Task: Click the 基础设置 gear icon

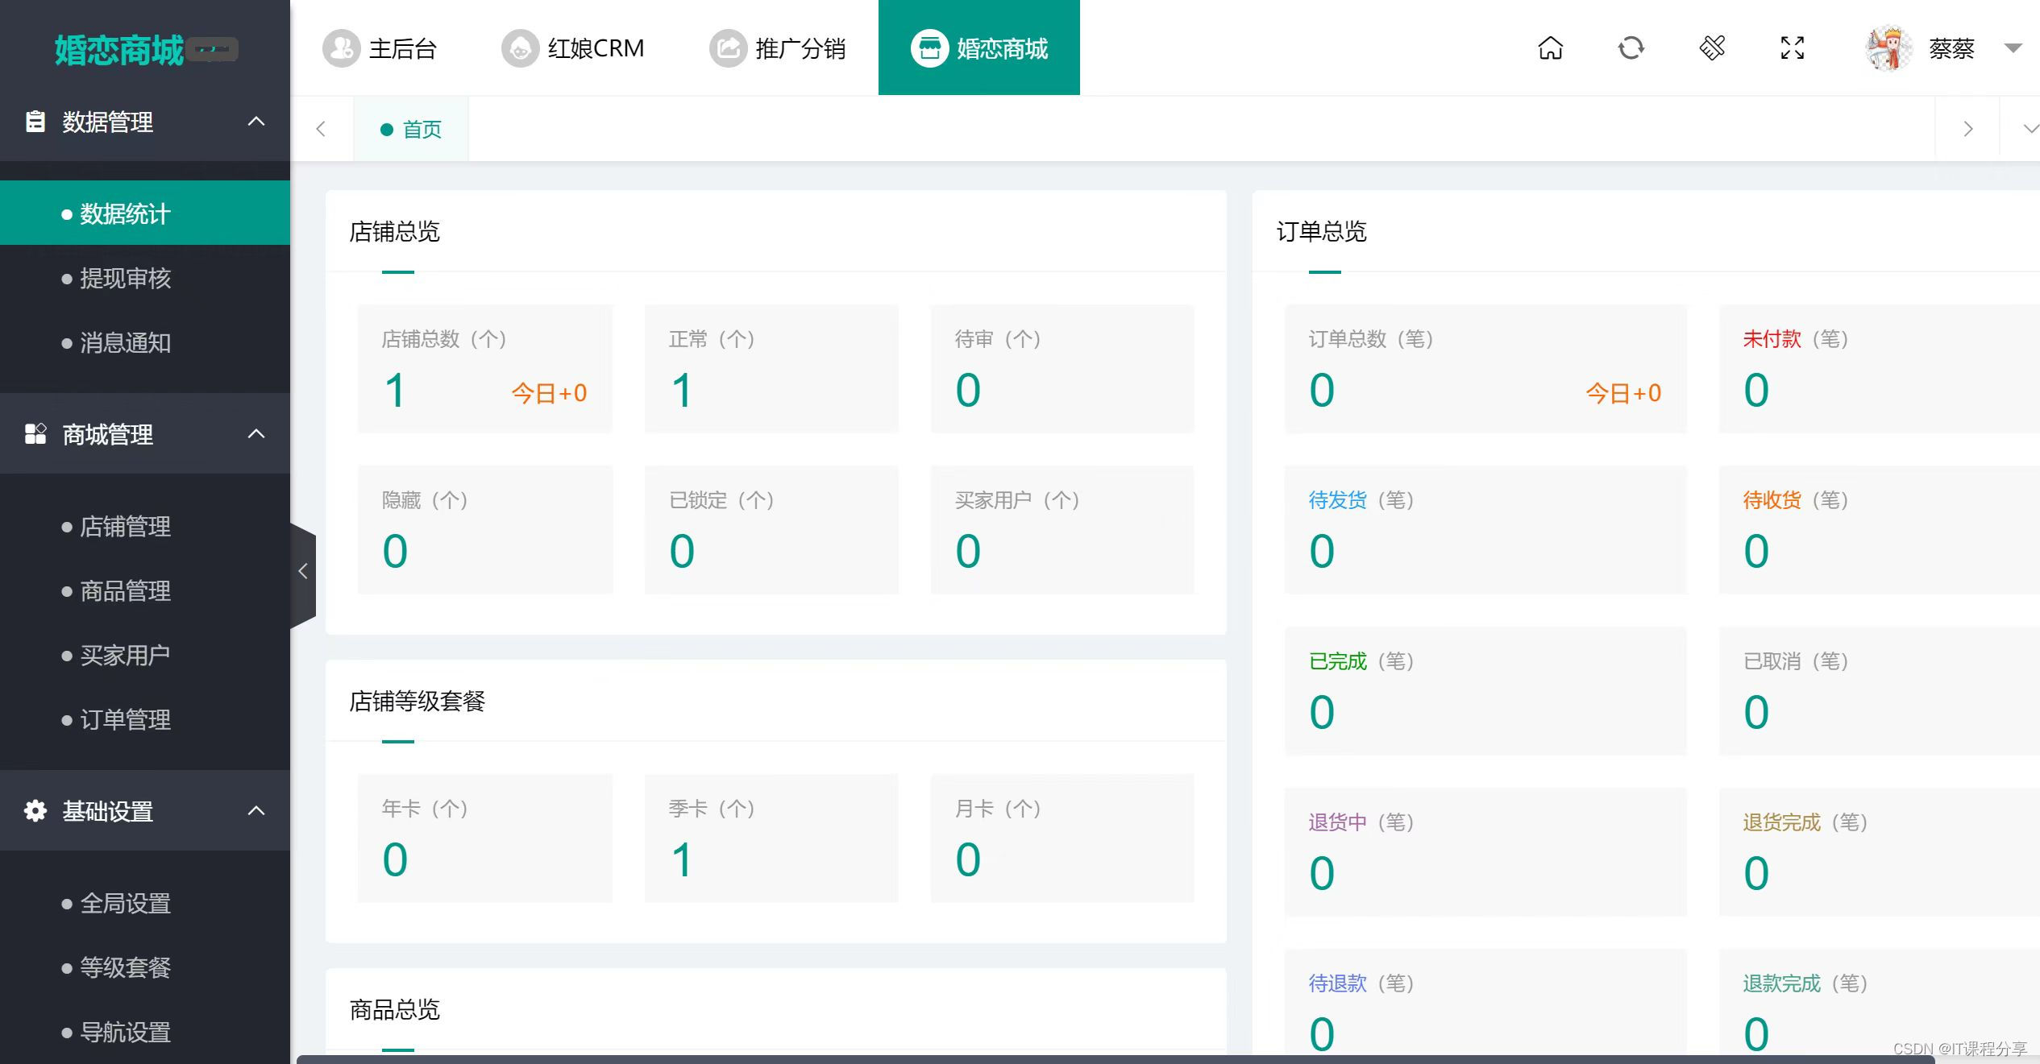Action: click(35, 811)
